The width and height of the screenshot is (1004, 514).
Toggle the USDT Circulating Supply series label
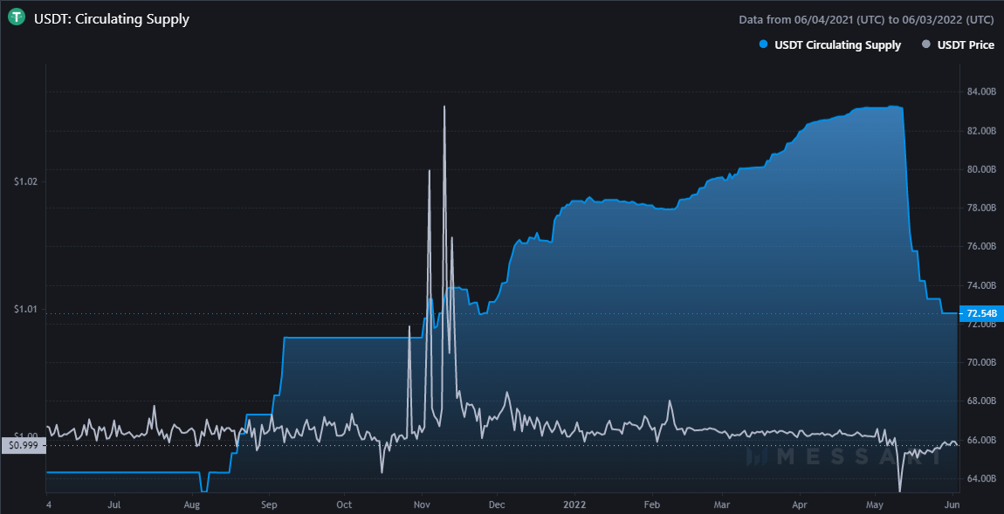click(x=837, y=45)
